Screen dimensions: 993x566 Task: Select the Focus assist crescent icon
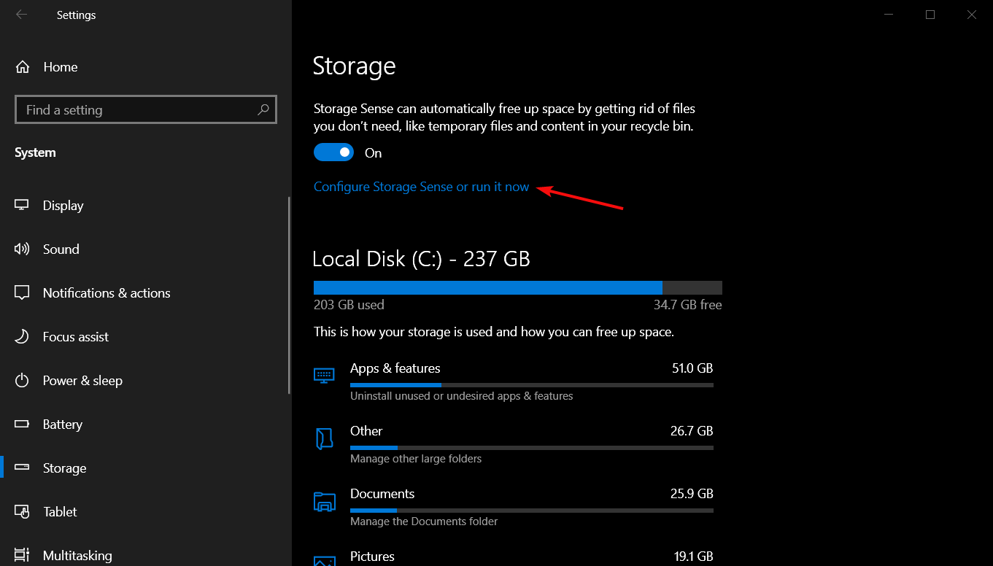click(x=23, y=336)
